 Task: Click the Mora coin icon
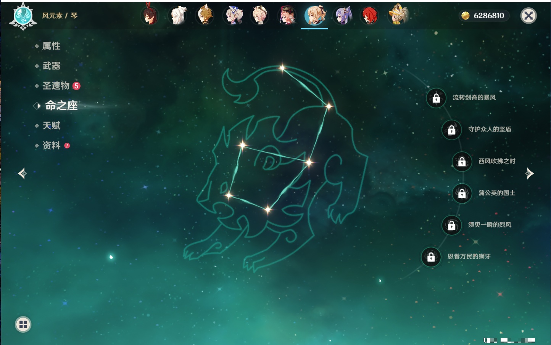[465, 16]
